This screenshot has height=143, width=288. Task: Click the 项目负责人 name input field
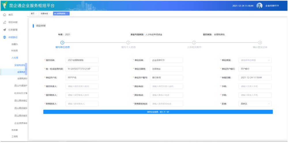tap(82, 86)
